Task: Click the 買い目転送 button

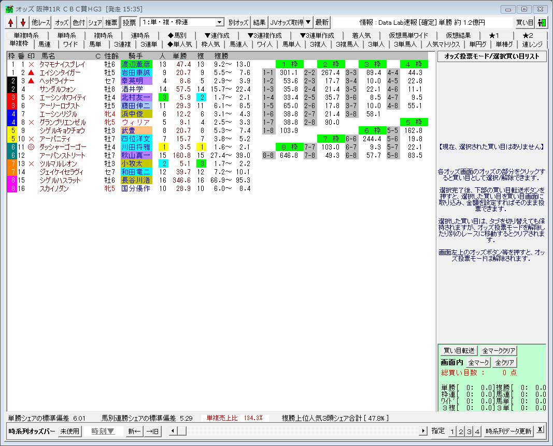Action: point(459,351)
